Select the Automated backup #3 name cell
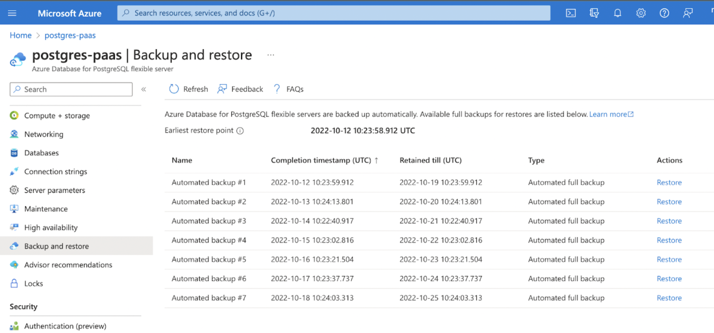The height and width of the screenshot is (333, 714). tap(209, 221)
